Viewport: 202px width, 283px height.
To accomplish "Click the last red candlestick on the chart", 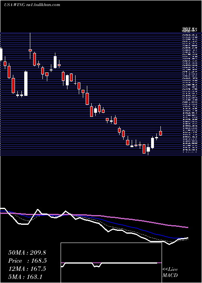I will tap(160, 133).
